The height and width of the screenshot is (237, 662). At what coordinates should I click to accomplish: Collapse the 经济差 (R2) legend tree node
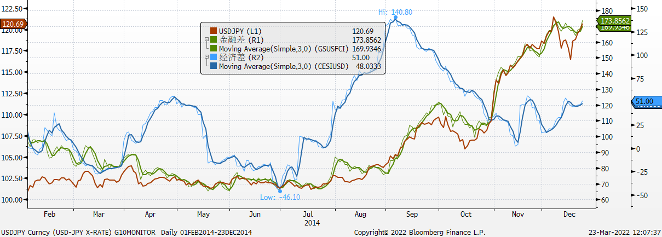[x=206, y=57]
